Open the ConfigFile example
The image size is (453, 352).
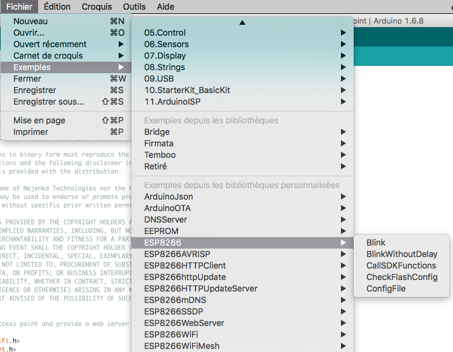(402, 289)
